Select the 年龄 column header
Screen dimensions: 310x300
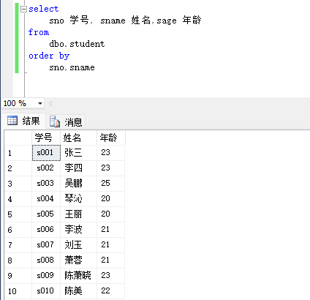111,138
